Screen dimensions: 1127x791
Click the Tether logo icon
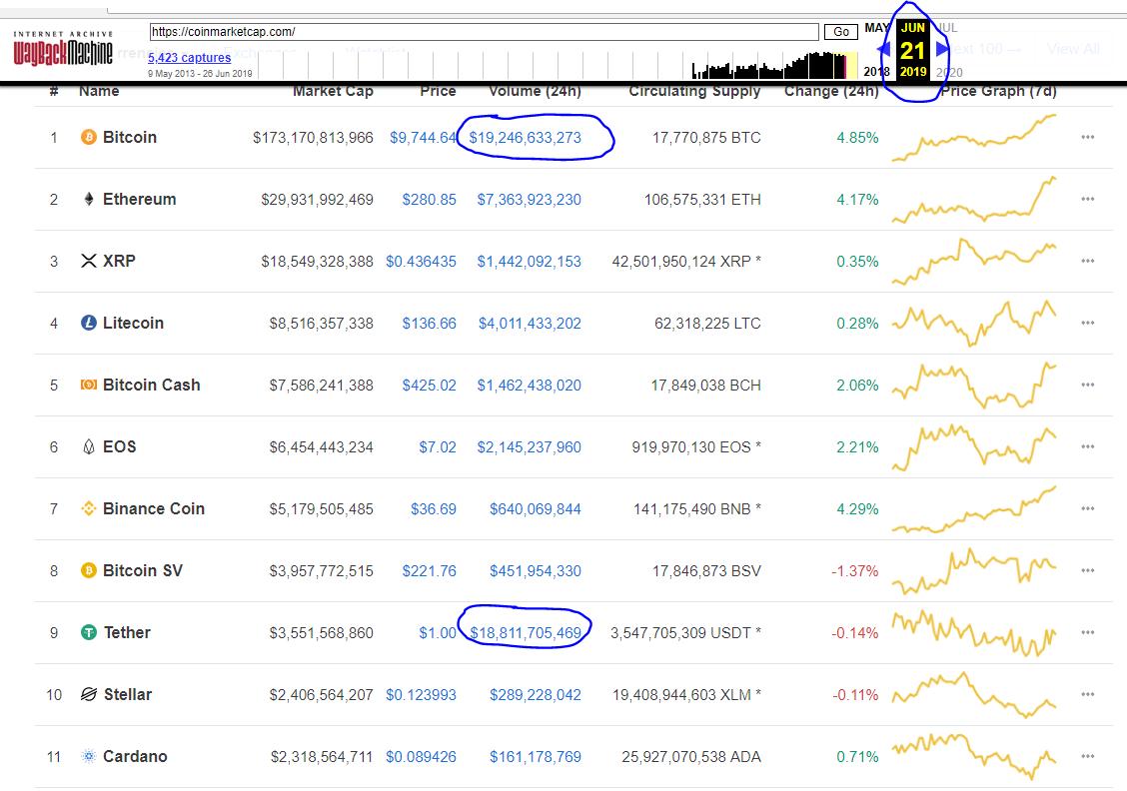(88, 632)
